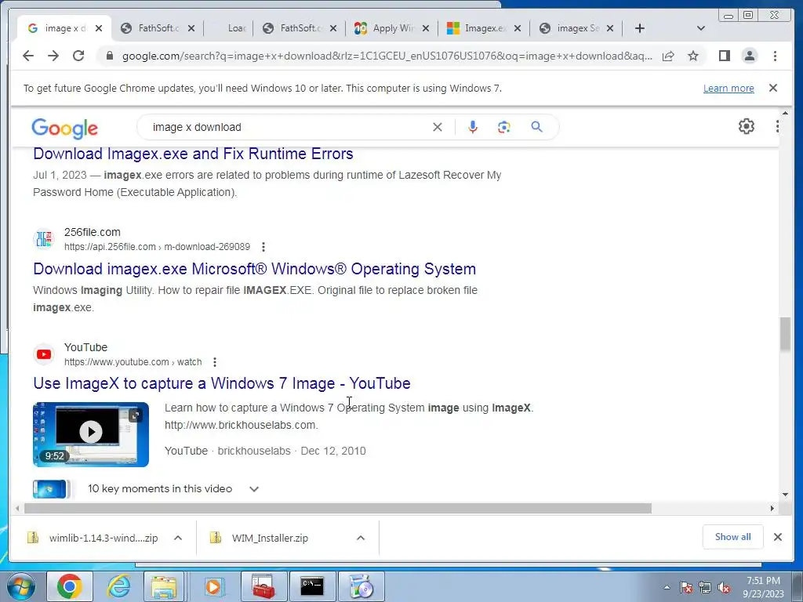The image size is (803, 602).
Task: Close the downloads bar
Action: pos(777,537)
